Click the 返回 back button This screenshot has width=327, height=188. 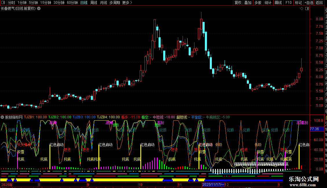(x=319, y=3)
